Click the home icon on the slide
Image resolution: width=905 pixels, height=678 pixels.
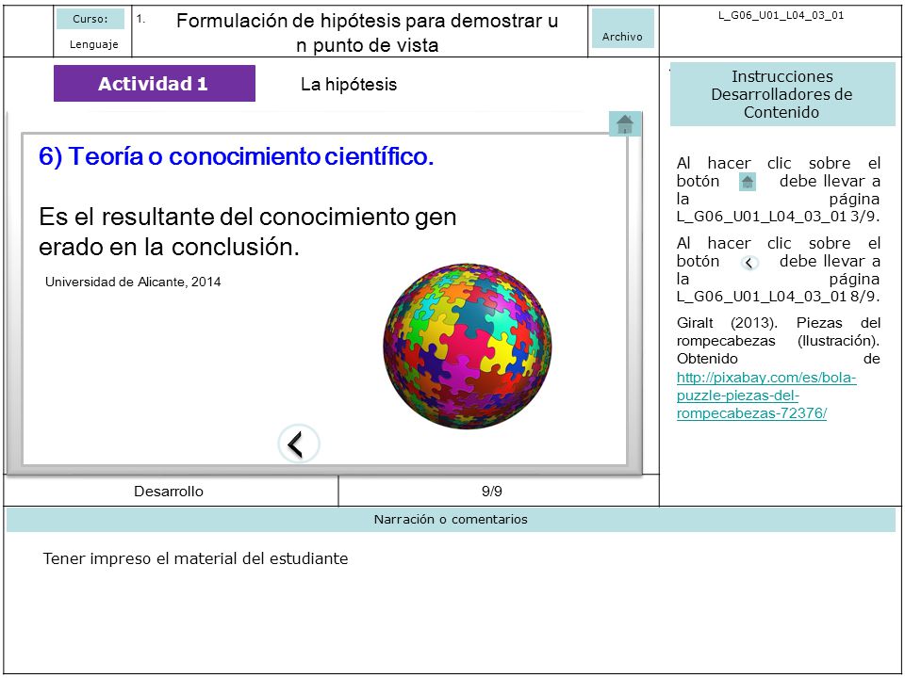[624, 124]
